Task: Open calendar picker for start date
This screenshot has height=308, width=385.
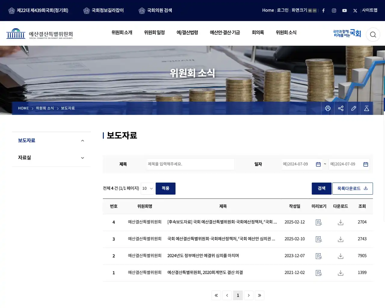Action: pyautogui.click(x=318, y=164)
